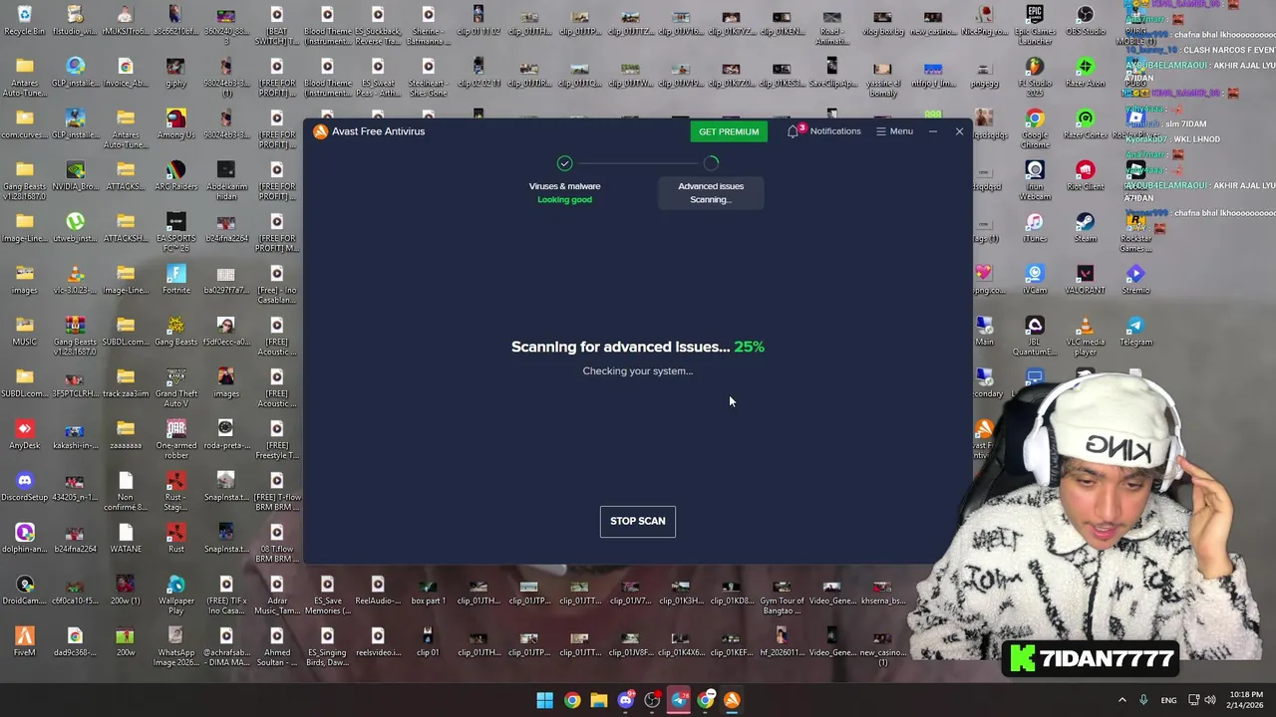Click the scanning progress 25% text
This screenshot has height=717, width=1276.
(x=749, y=347)
